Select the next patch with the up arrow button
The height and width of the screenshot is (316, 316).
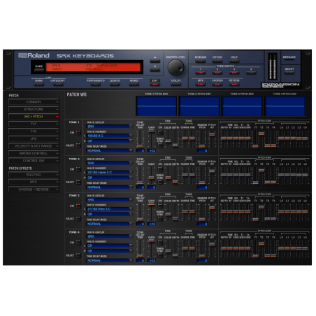tap(155, 61)
